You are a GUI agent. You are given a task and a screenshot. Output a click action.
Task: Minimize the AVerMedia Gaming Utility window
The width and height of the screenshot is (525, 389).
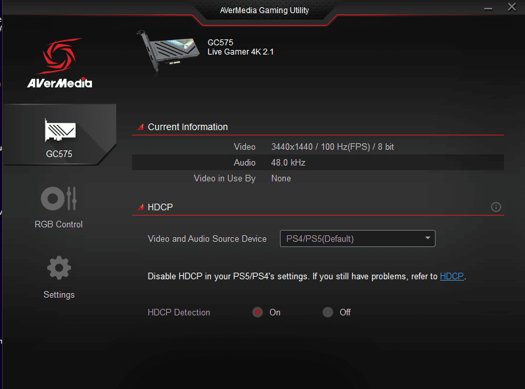[488, 9]
